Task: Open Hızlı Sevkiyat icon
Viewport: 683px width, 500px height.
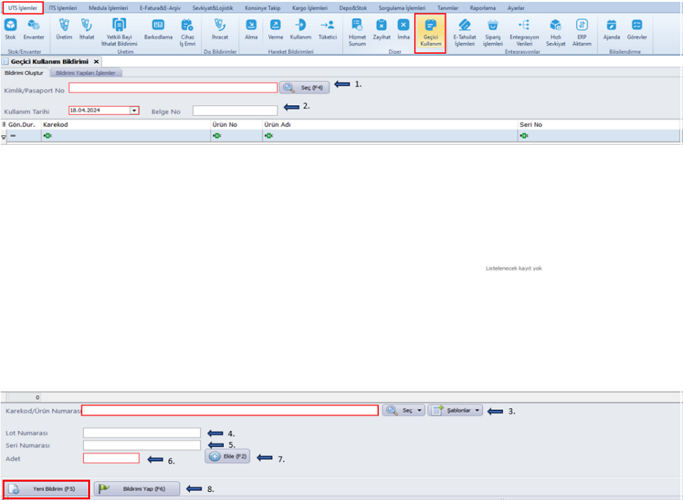Action: pyautogui.click(x=555, y=31)
